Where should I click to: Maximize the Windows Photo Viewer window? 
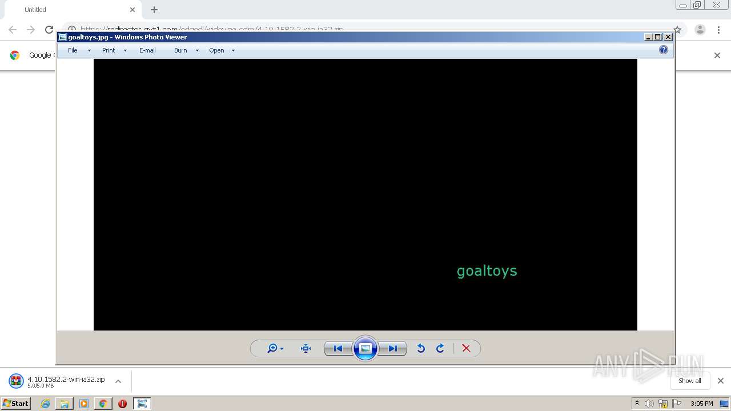click(657, 37)
